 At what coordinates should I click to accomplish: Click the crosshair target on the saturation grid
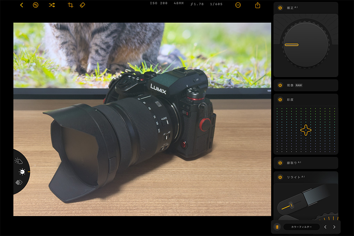305,130
